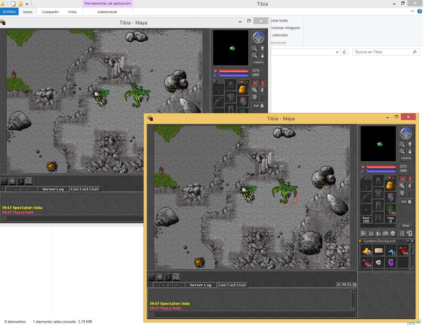Switch to Live Cast Chat tab in front window
Screen dimensions: 428x325
click(x=232, y=285)
